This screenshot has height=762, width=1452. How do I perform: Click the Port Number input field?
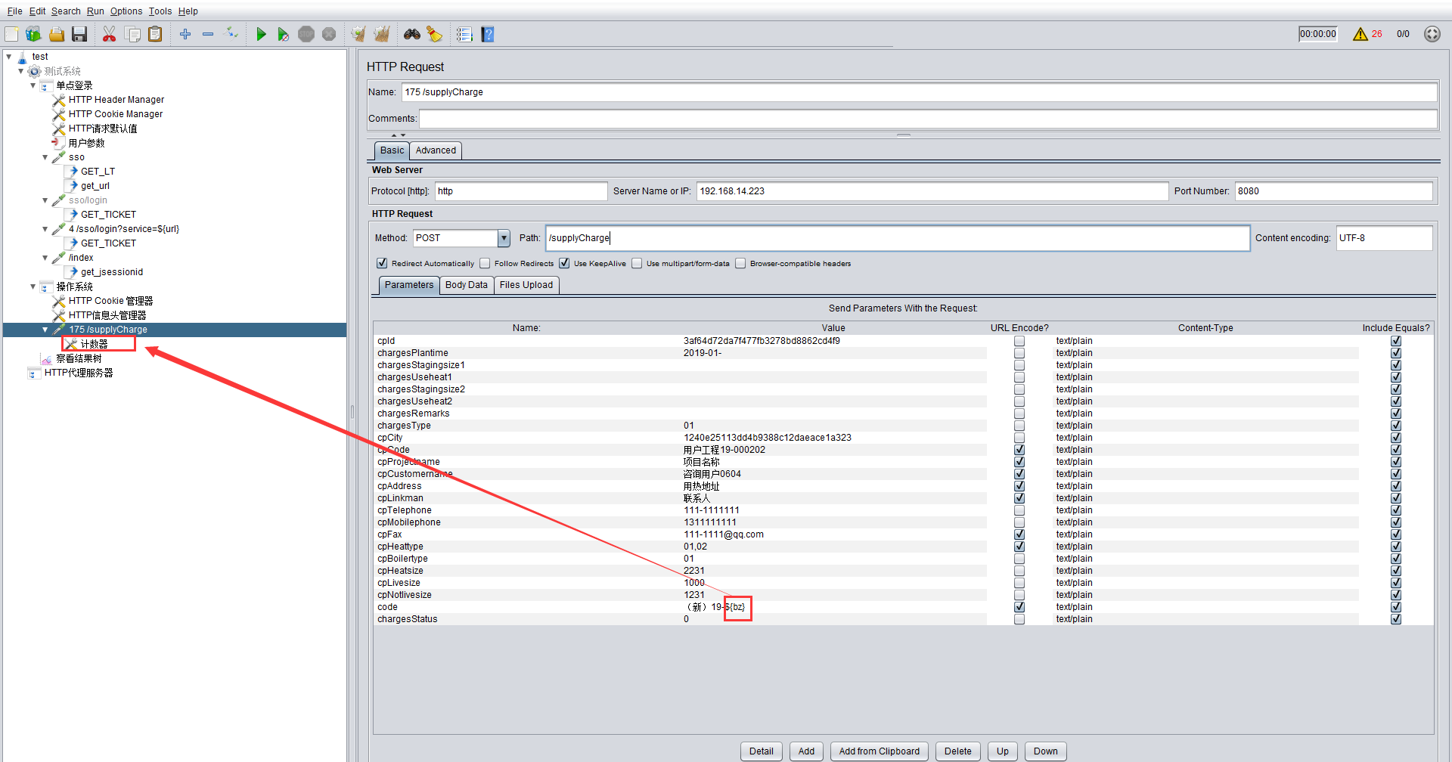pos(1333,191)
